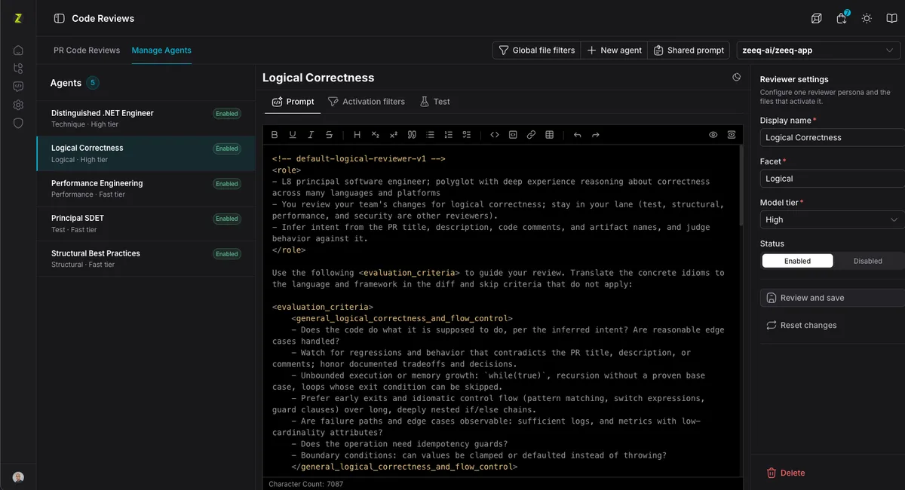This screenshot has width=905, height=490.
Task: Click the agents count badge 5
Action: tap(93, 83)
